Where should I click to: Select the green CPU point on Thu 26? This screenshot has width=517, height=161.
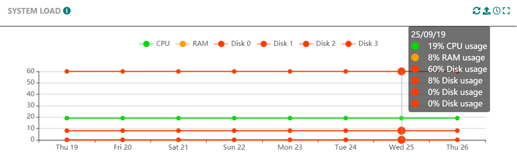[x=457, y=118]
